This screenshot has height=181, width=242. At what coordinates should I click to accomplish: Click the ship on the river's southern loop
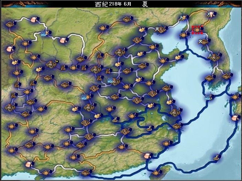coord(149,128)
